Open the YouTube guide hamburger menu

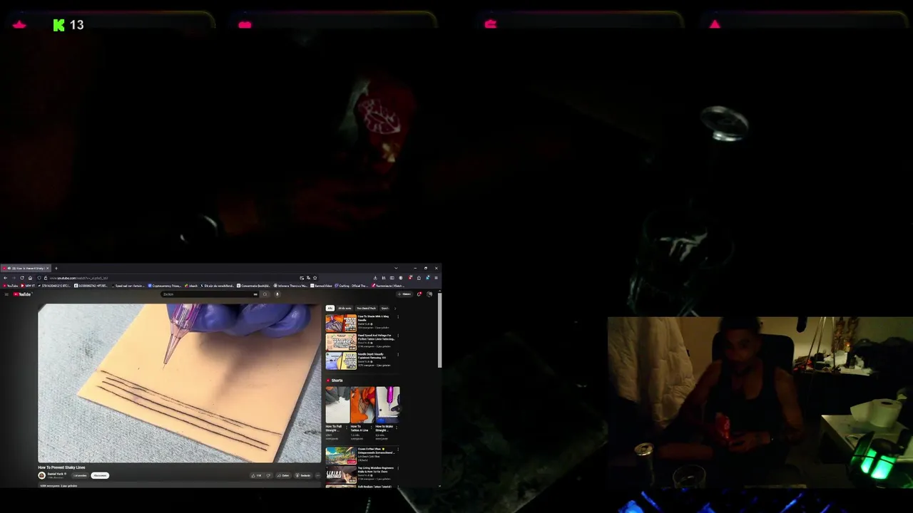(x=6, y=294)
